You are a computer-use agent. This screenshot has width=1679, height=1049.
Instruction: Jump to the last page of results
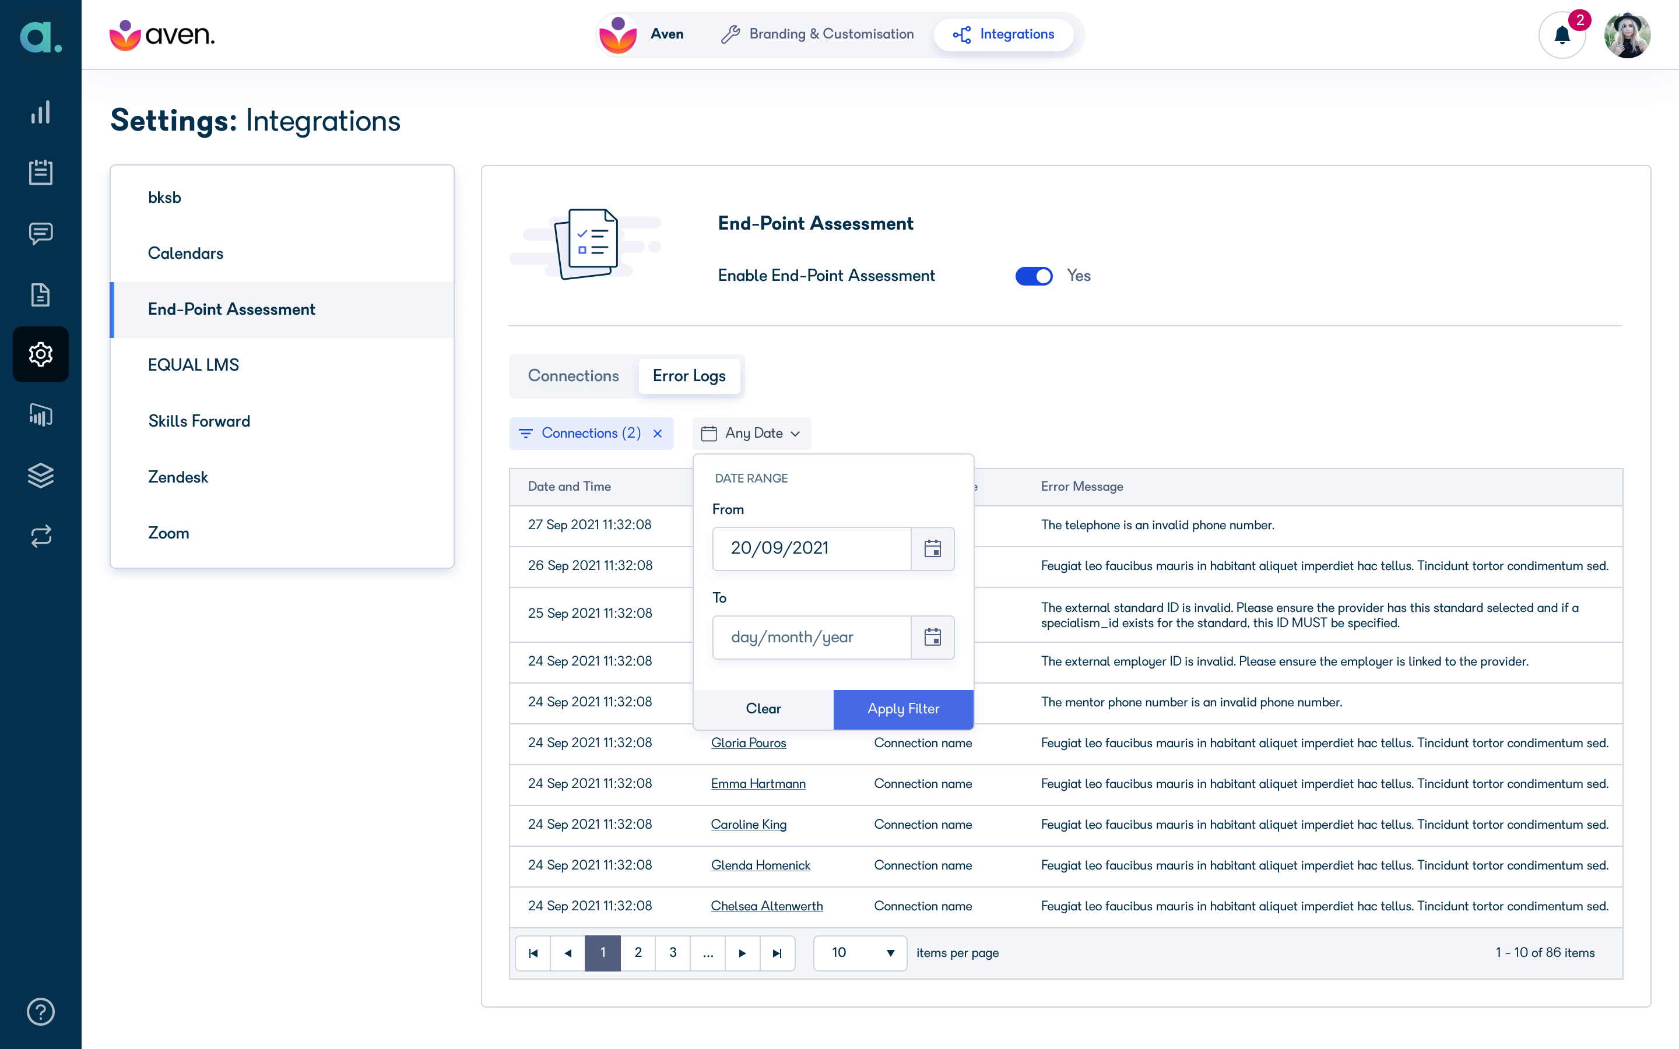[x=777, y=953]
